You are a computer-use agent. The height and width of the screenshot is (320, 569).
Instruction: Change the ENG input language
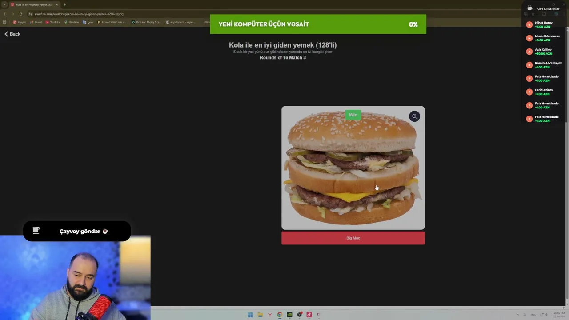point(533,315)
